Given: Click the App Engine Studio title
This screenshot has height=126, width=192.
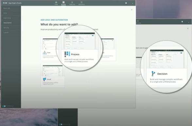Looking at the screenshot, I should point(15,3).
